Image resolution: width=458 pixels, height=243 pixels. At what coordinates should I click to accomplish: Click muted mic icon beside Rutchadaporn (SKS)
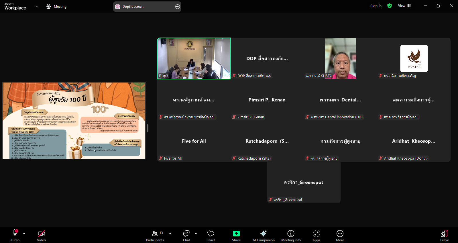[x=234, y=158]
